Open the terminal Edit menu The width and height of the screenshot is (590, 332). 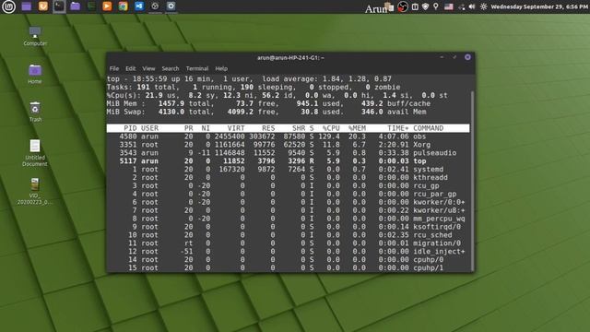tap(131, 68)
